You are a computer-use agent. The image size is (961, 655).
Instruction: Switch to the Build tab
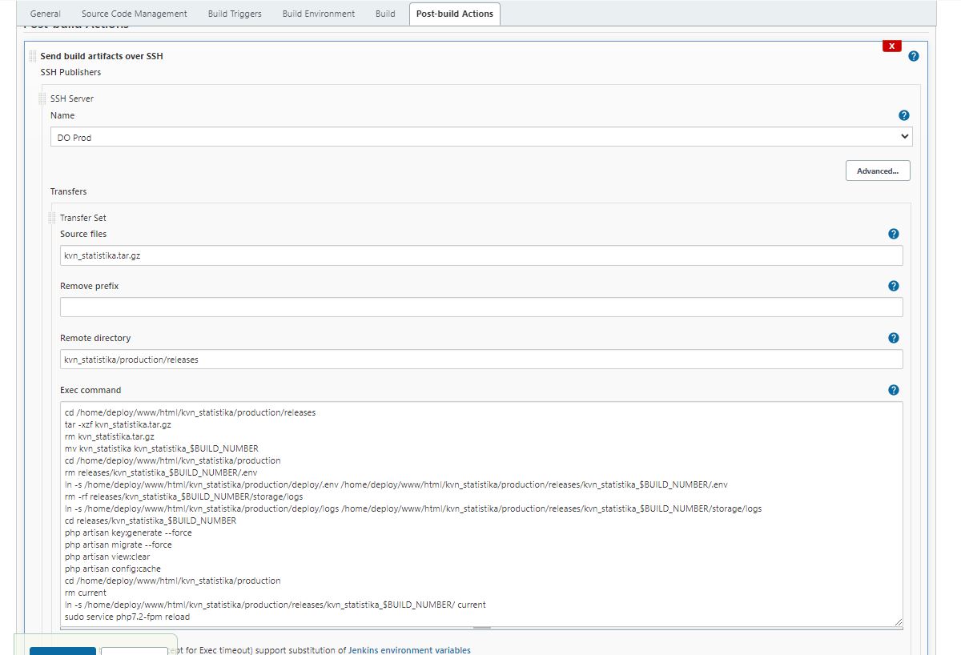384,14
